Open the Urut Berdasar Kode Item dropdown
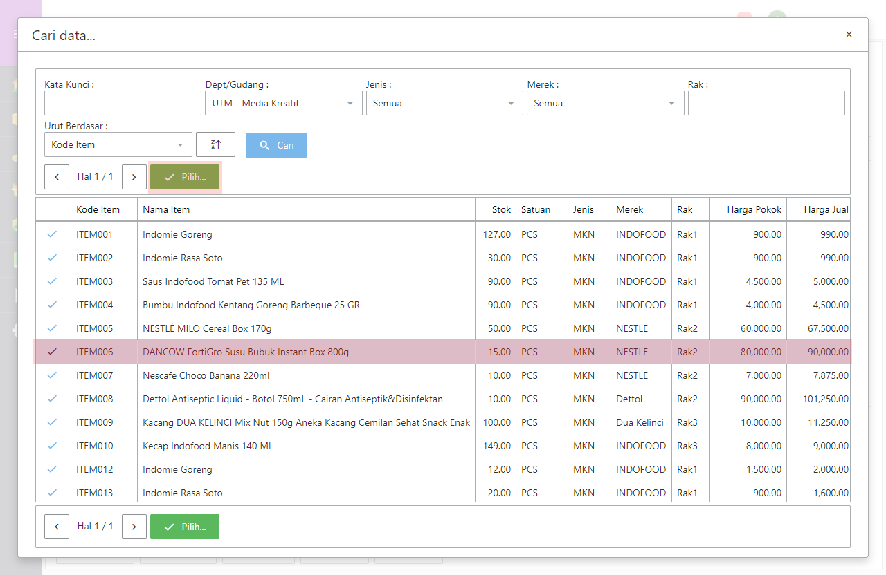 click(118, 144)
